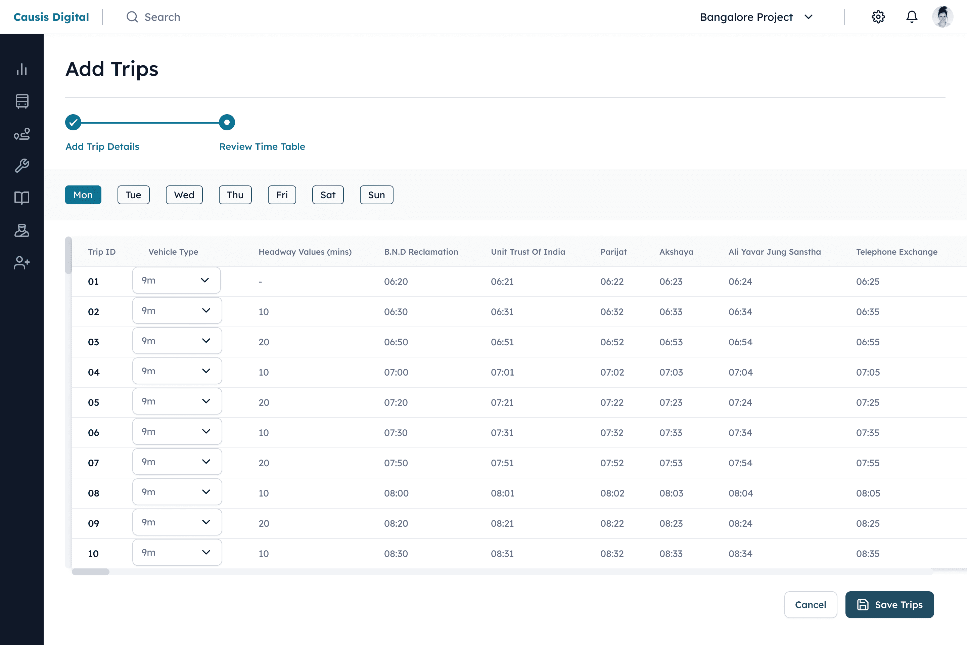This screenshot has height=645, width=967.
Task: Click the add-user sidebar icon
Action: point(22,262)
